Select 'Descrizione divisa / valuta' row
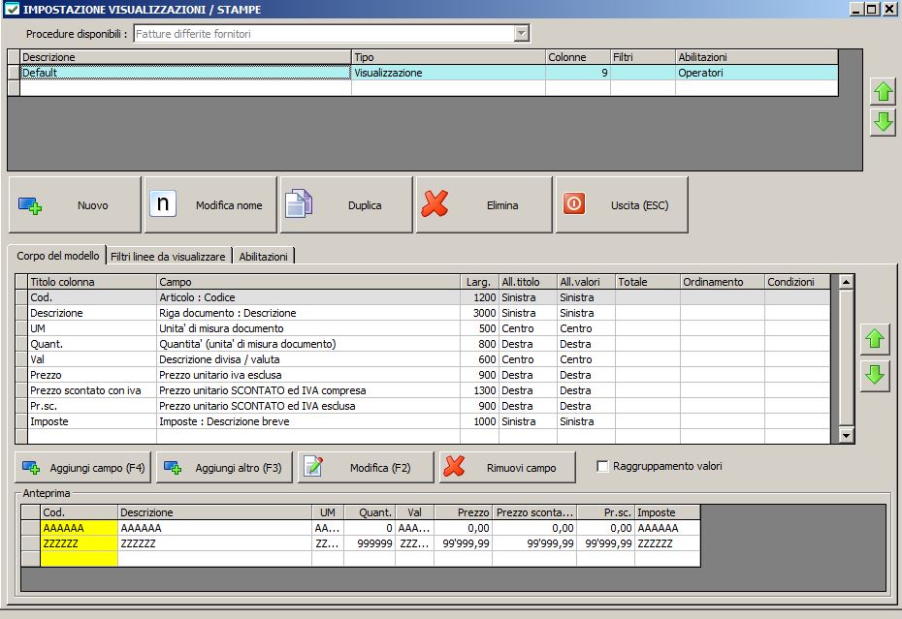The height and width of the screenshot is (619, 902). pyautogui.click(x=423, y=359)
